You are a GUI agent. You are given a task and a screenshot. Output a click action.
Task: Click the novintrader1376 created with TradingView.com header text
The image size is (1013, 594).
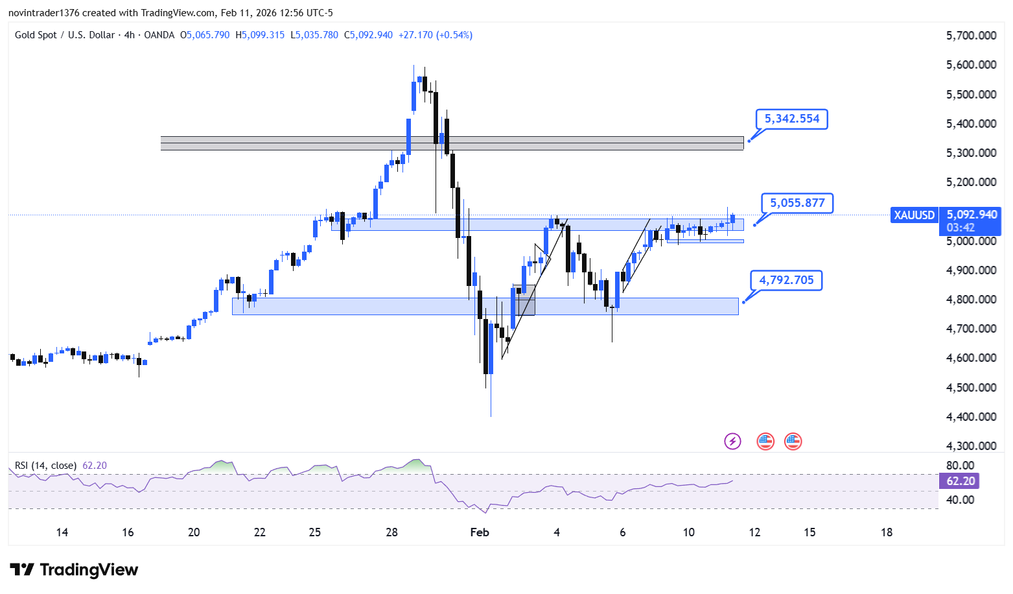(x=170, y=13)
